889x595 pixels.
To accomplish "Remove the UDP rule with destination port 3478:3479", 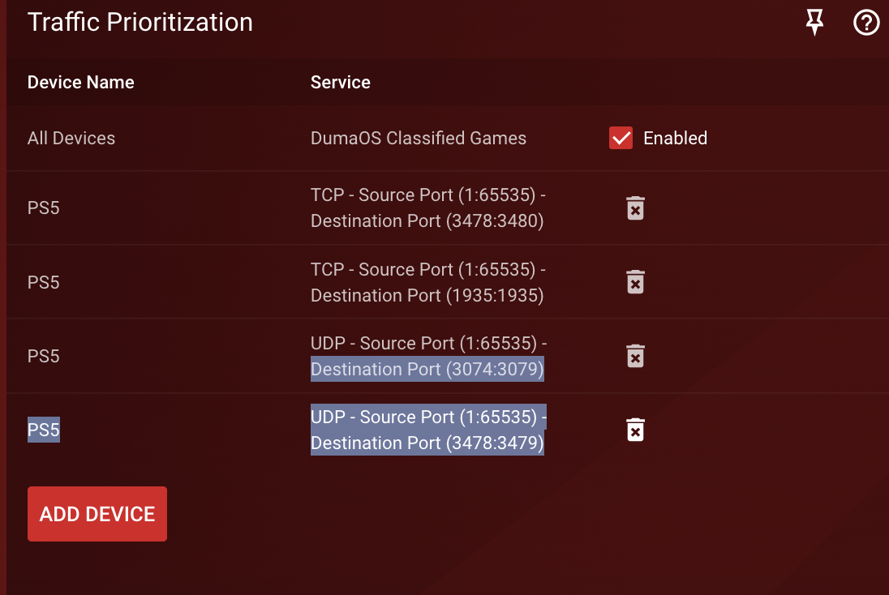I will click(635, 430).
